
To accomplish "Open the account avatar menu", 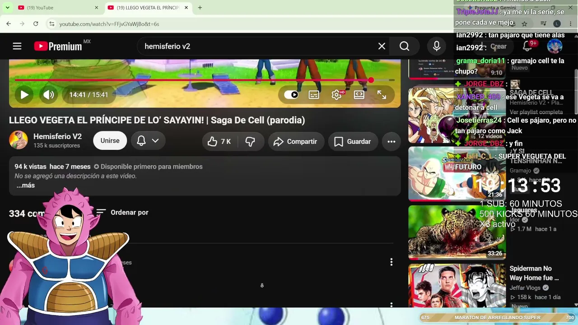I will [x=555, y=46].
